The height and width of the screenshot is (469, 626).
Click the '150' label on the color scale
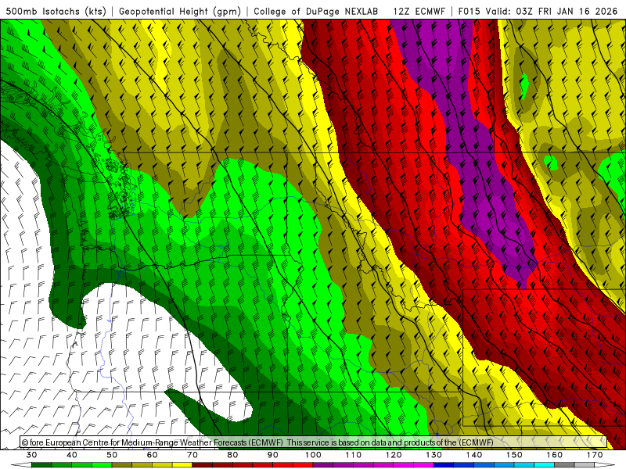(515, 455)
